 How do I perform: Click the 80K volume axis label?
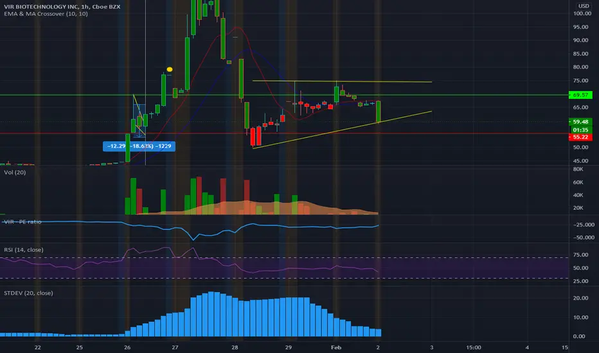coord(578,169)
